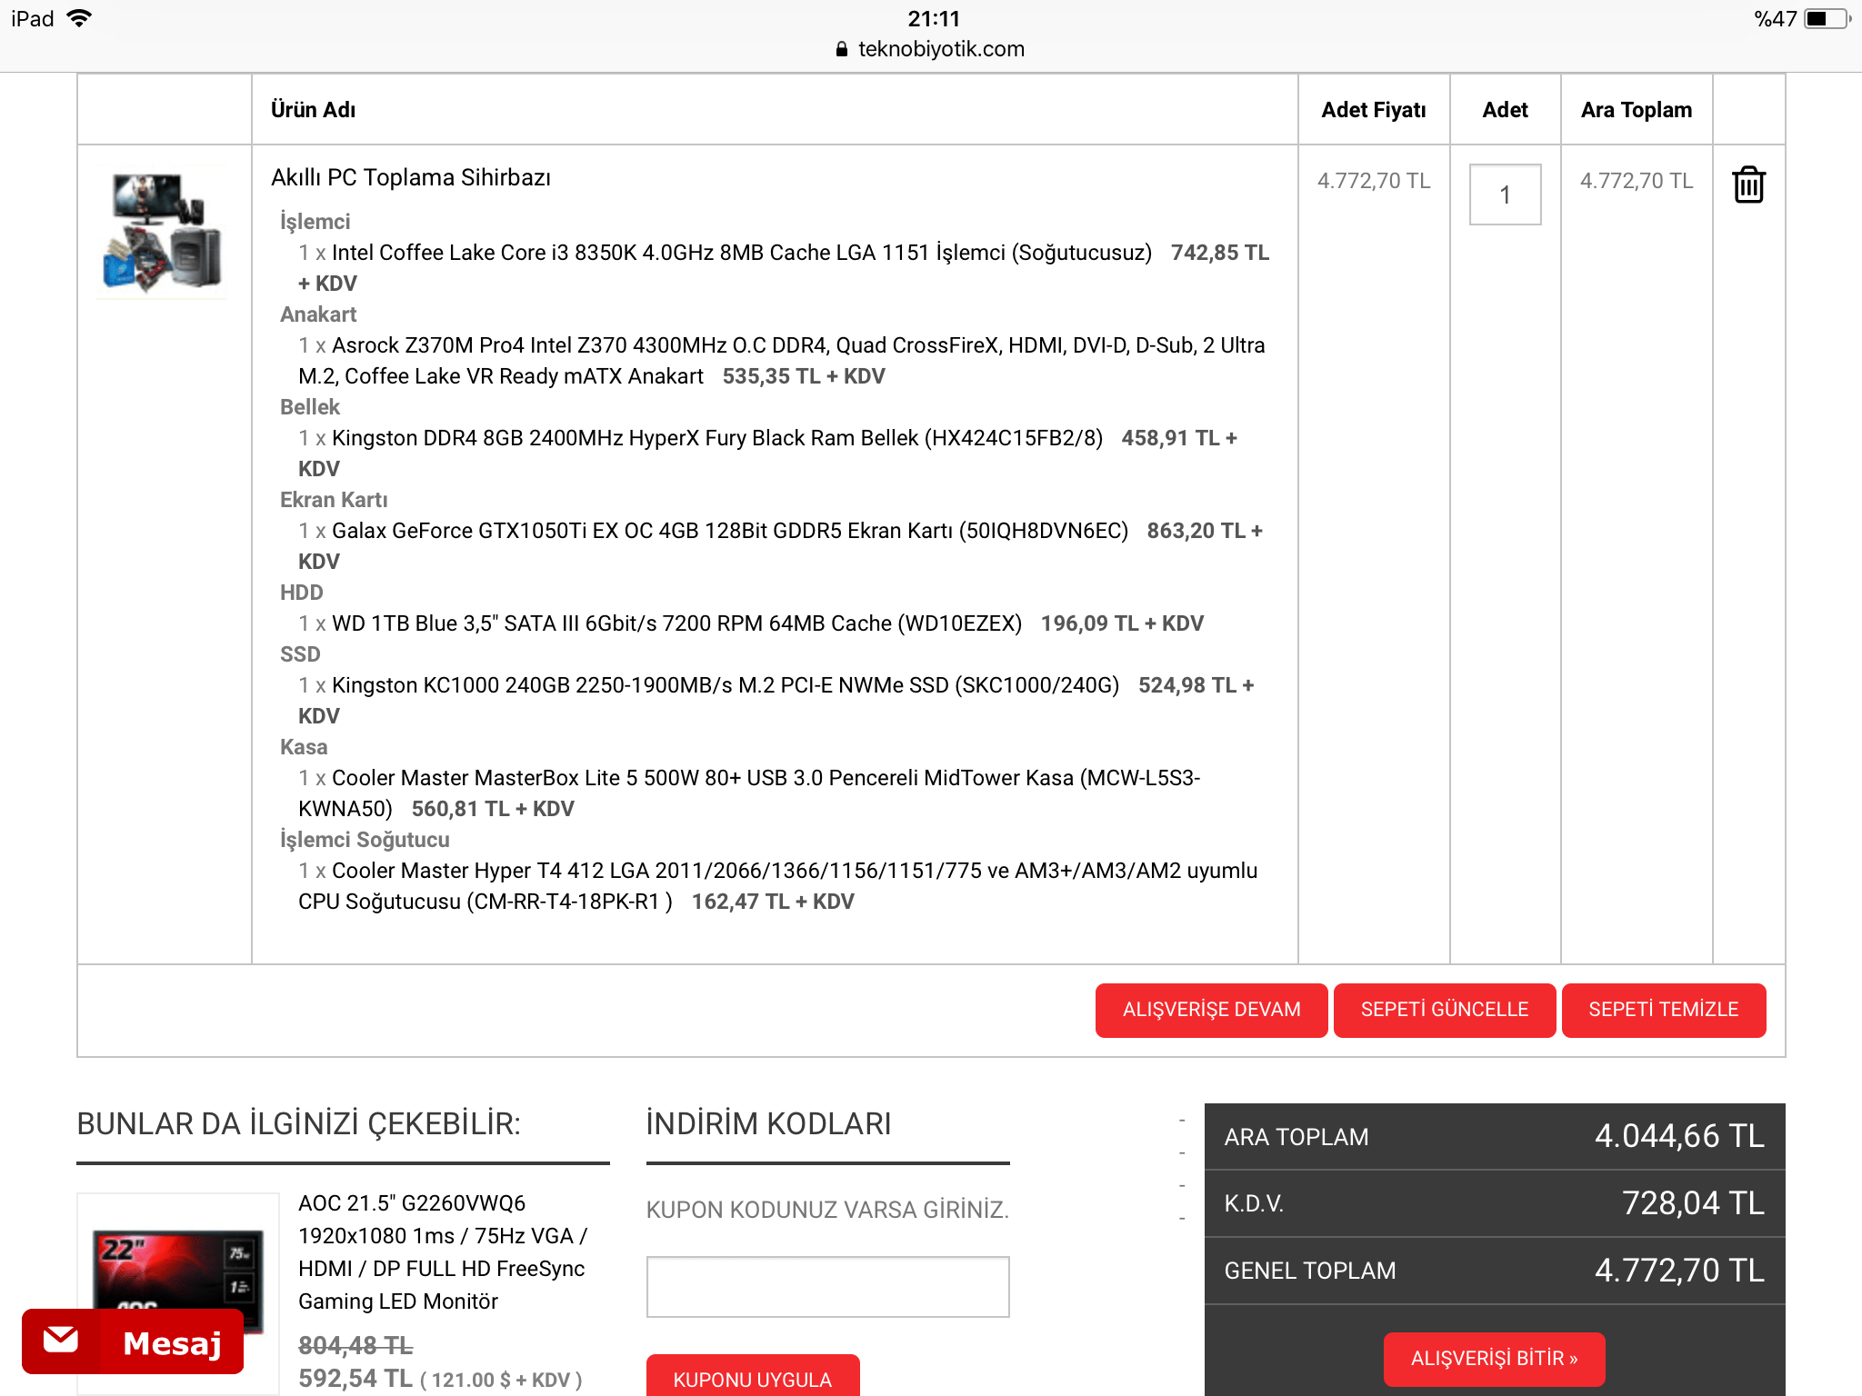Image resolution: width=1862 pixels, height=1396 pixels.
Task: Clear cart with SEPETİ TEMİZLE
Action: point(1663,1010)
